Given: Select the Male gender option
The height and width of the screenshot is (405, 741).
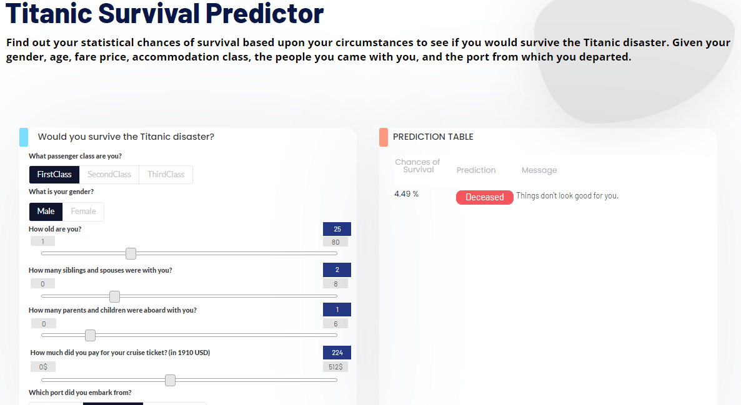Looking at the screenshot, I should pyautogui.click(x=45, y=212).
